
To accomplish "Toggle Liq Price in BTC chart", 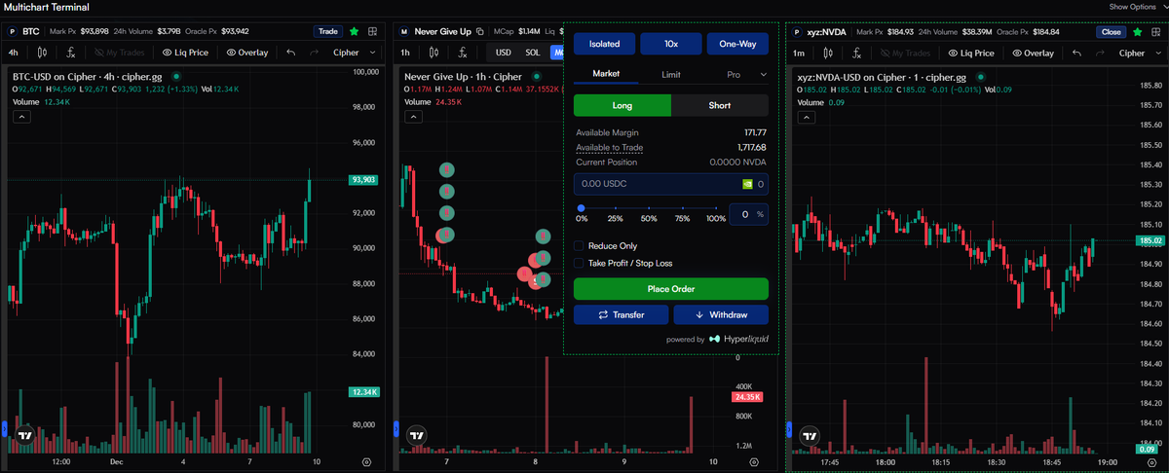I will click(185, 53).
